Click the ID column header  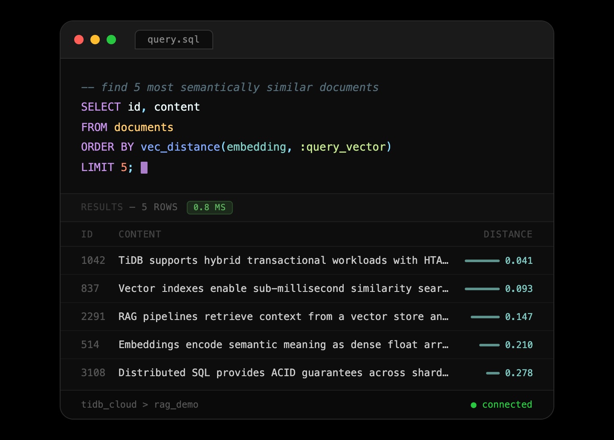click(87, 234)
